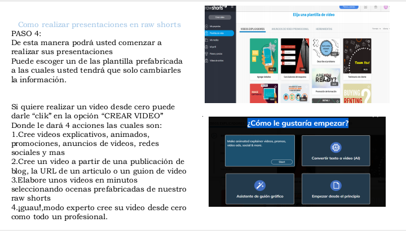The width and height of the screenshot is (406, 231).
Task: Favorite the Conclusiones del esquema template star
Action: coord(307,41)
